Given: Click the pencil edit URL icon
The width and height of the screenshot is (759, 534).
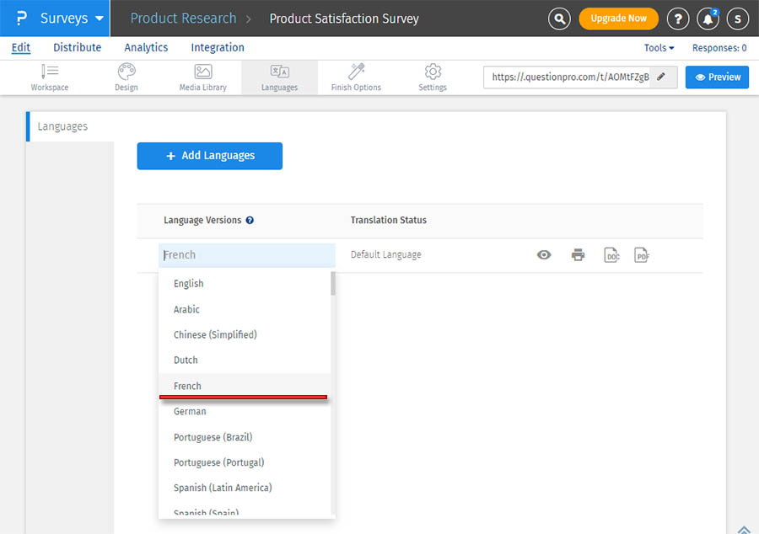Looking at the screenshot, I should 661,77.
